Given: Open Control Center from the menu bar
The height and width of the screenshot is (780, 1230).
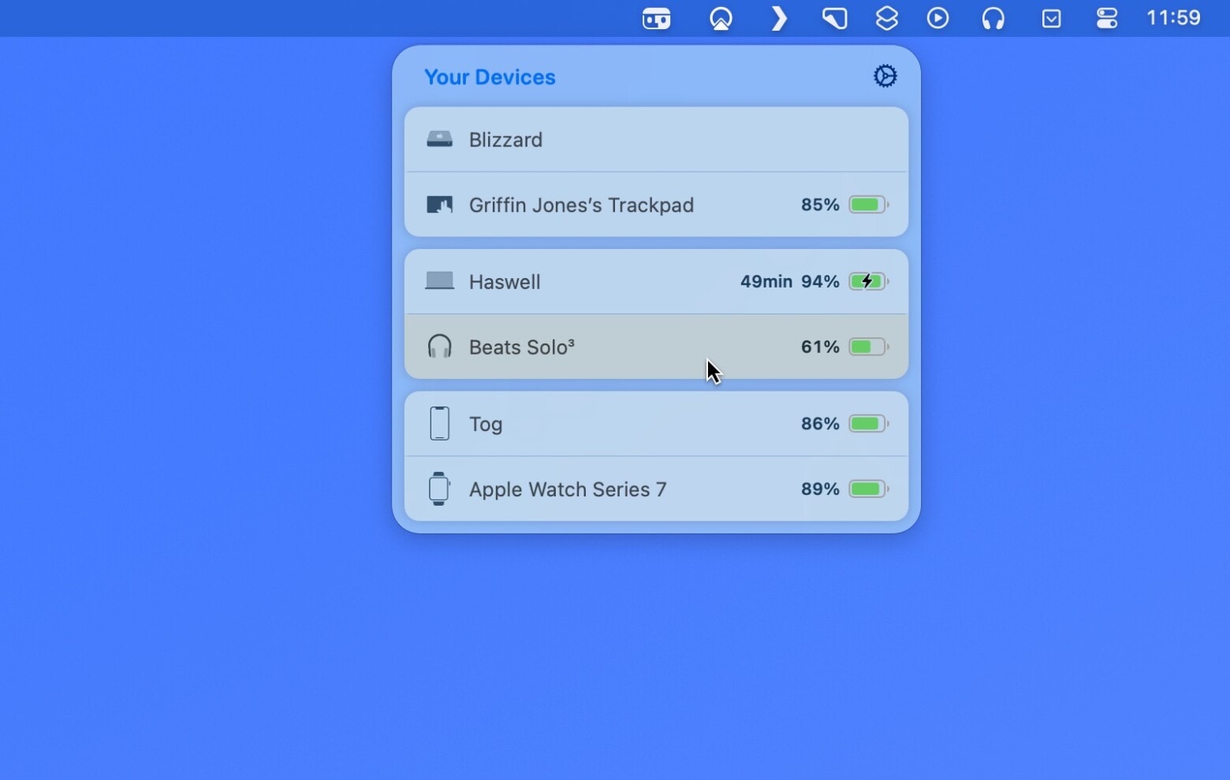Looking at the screenshot, I should [1105, 18].
